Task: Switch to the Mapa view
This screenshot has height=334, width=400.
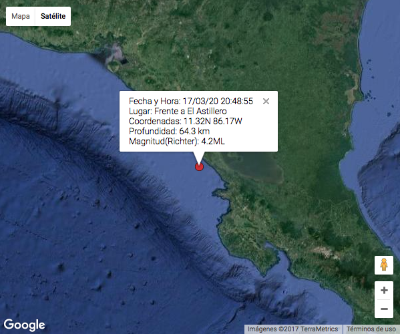Action: point(21,16)
